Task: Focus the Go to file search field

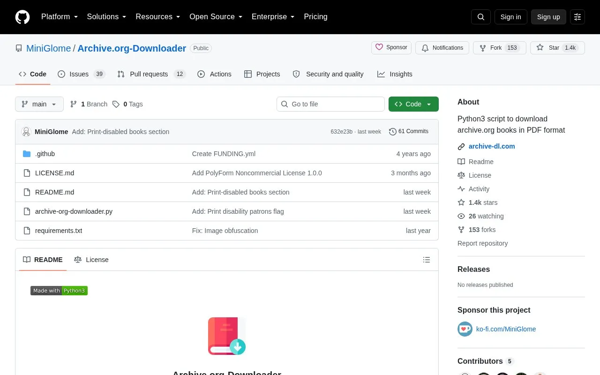Action: 330,104
